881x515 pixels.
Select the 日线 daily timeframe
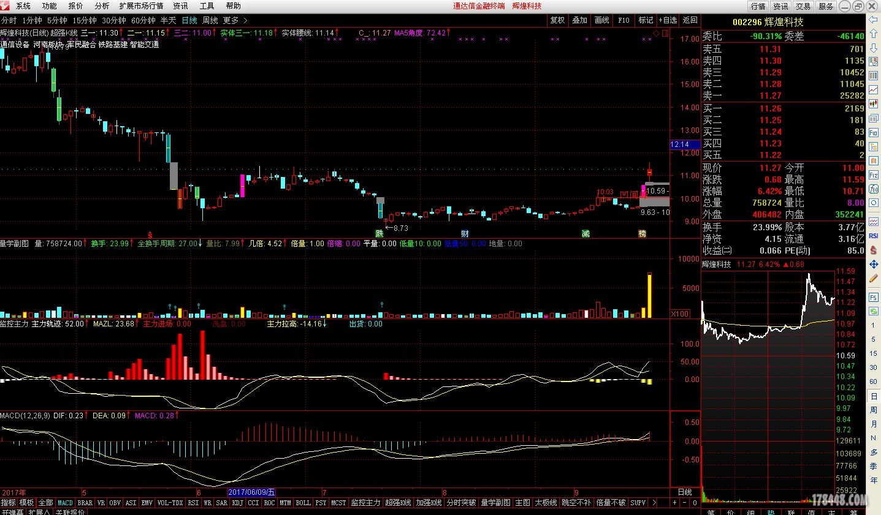click(x=189, y=20)
